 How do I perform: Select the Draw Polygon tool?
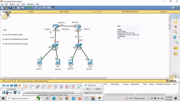point(175,37)
